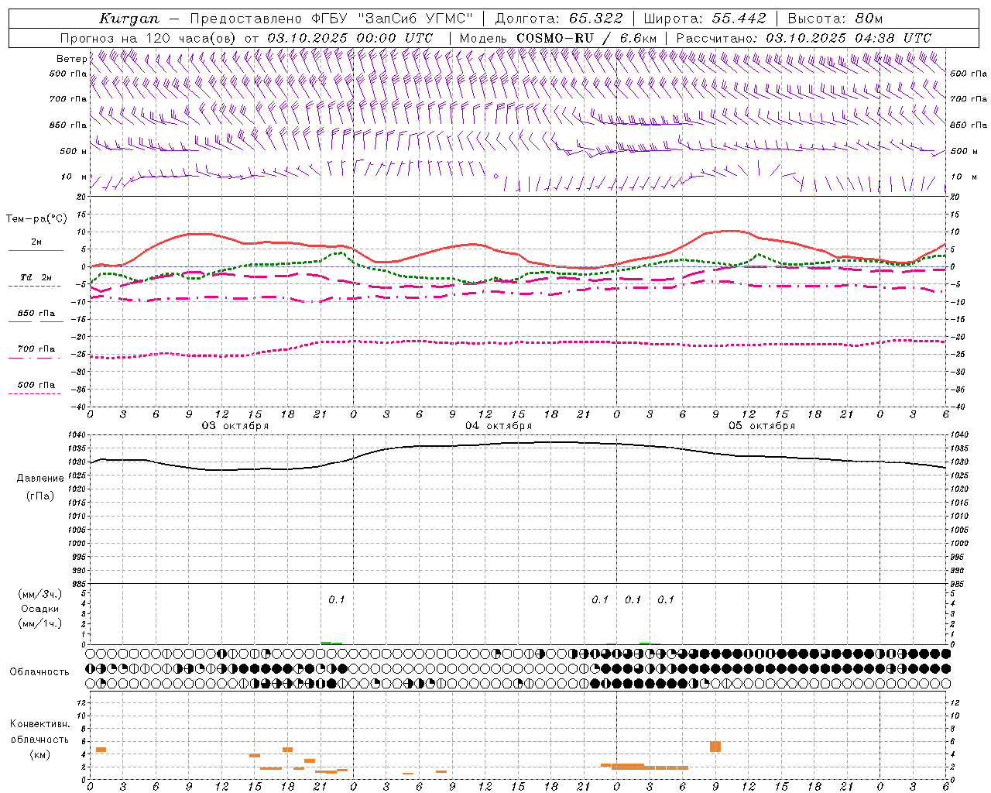Click the tallest orange convective block on 05 октября
Viewport: 991px width, 793px height.
click(715, 747)
